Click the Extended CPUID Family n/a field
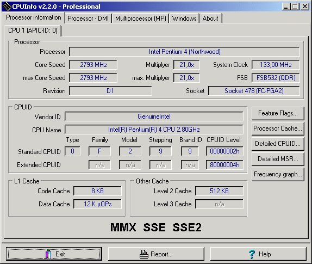 coord(99,165)
